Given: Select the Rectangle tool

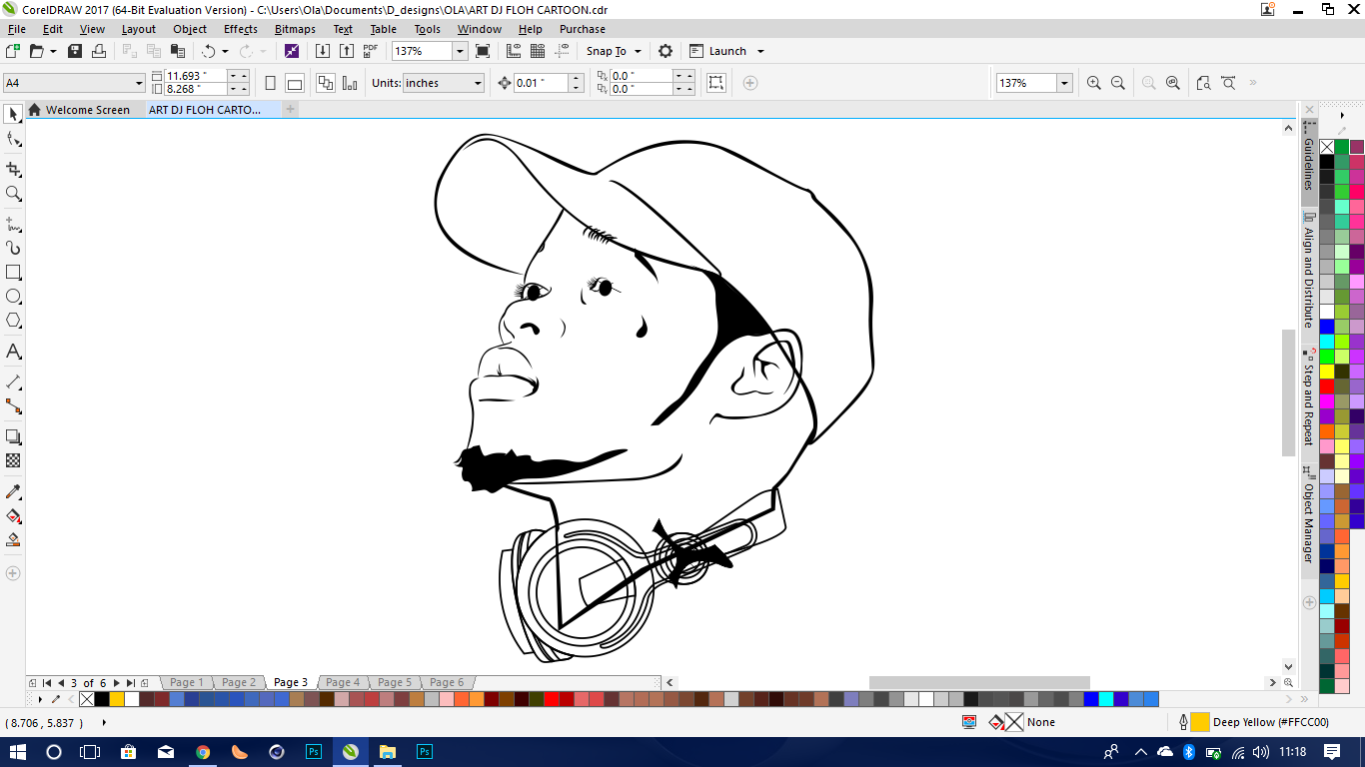Looking at the screenshot, I should point(13,271).
